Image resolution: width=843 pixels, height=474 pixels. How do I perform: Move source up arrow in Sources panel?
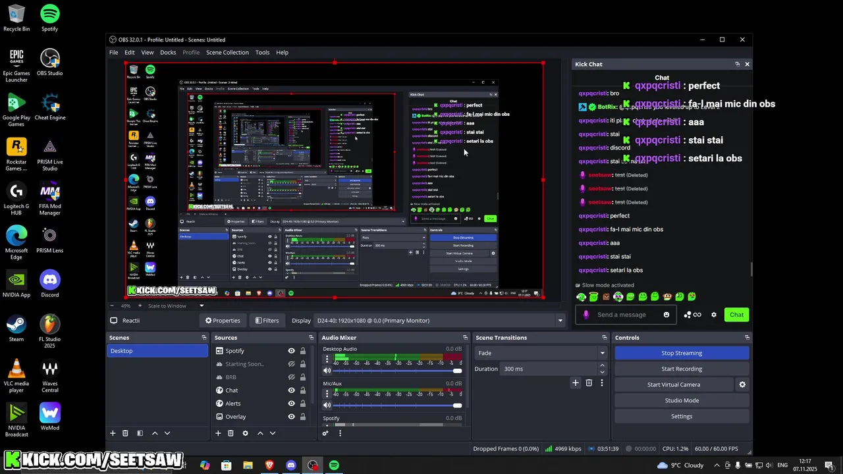[x=260, y=433]
